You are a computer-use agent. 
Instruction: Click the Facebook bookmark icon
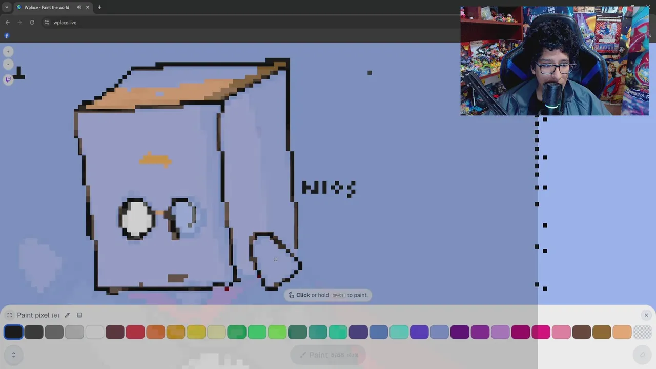coord(7,36)
